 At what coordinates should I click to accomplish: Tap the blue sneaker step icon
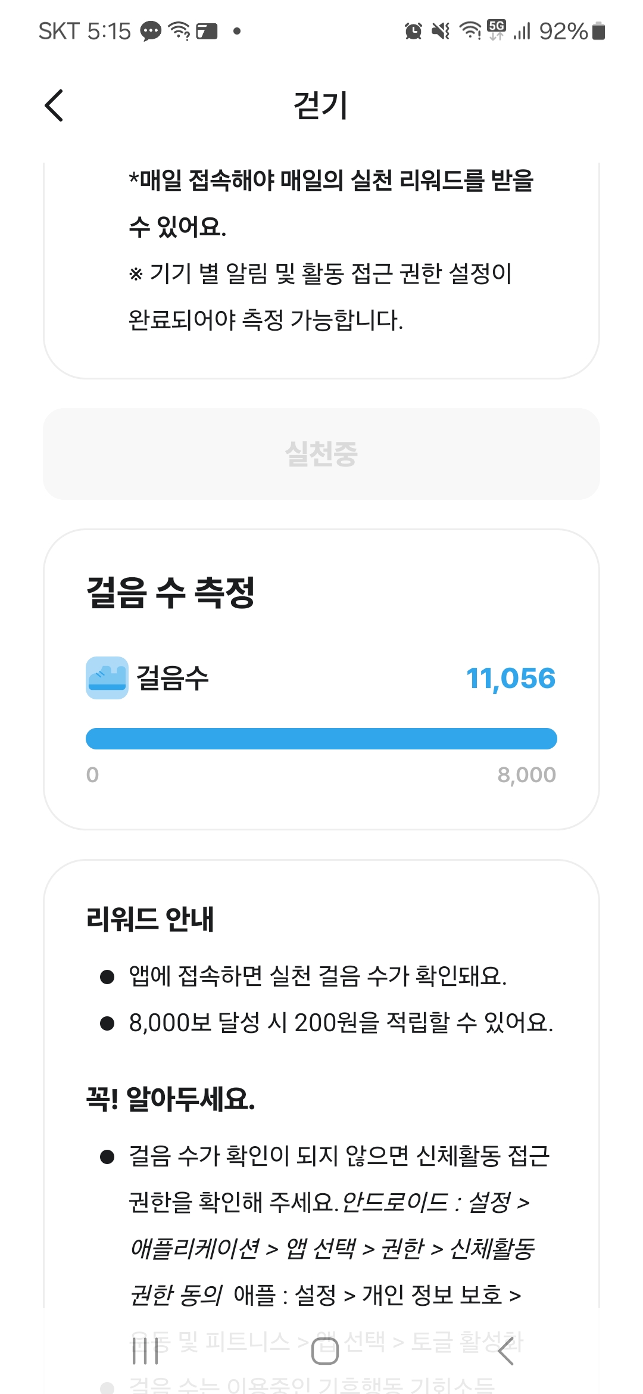[107, 678]
